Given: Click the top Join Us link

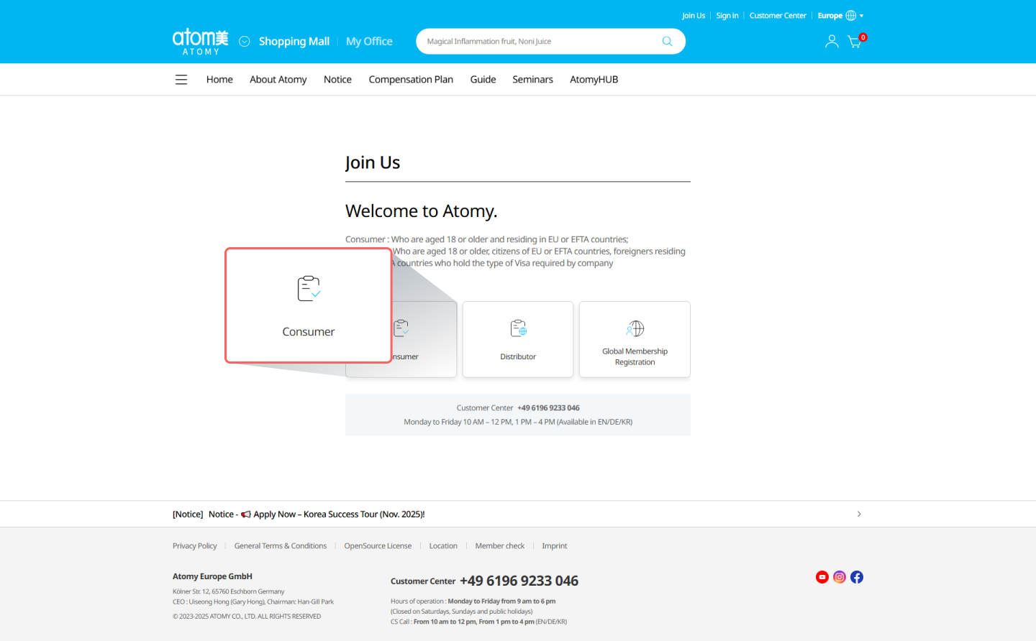Looking at the screenshot, I should coord(694,16).
